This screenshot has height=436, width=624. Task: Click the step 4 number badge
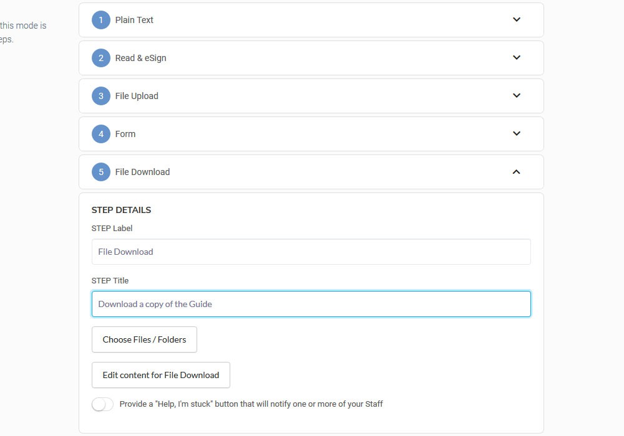[101, 134]
